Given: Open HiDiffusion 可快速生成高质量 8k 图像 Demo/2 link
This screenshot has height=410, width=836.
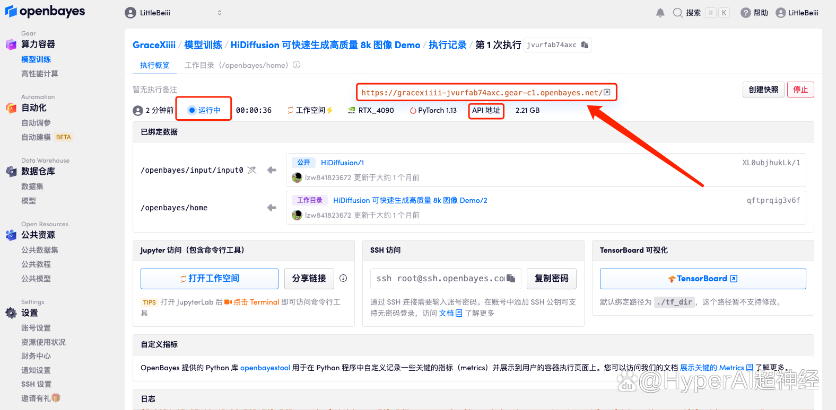Looking at the screenshot, I should pos(410,200).
